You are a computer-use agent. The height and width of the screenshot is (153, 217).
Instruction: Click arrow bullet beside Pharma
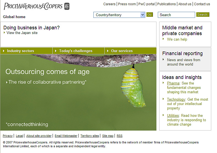tap(163, 83)
